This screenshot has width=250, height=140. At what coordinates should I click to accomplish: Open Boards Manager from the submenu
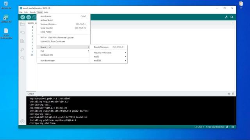coord(109,47)
